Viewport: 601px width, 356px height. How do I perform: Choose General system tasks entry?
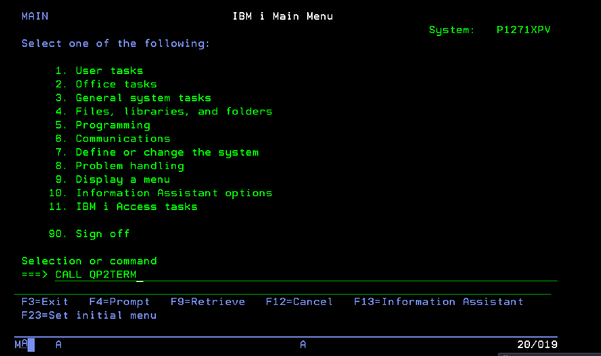click(143, 98)
